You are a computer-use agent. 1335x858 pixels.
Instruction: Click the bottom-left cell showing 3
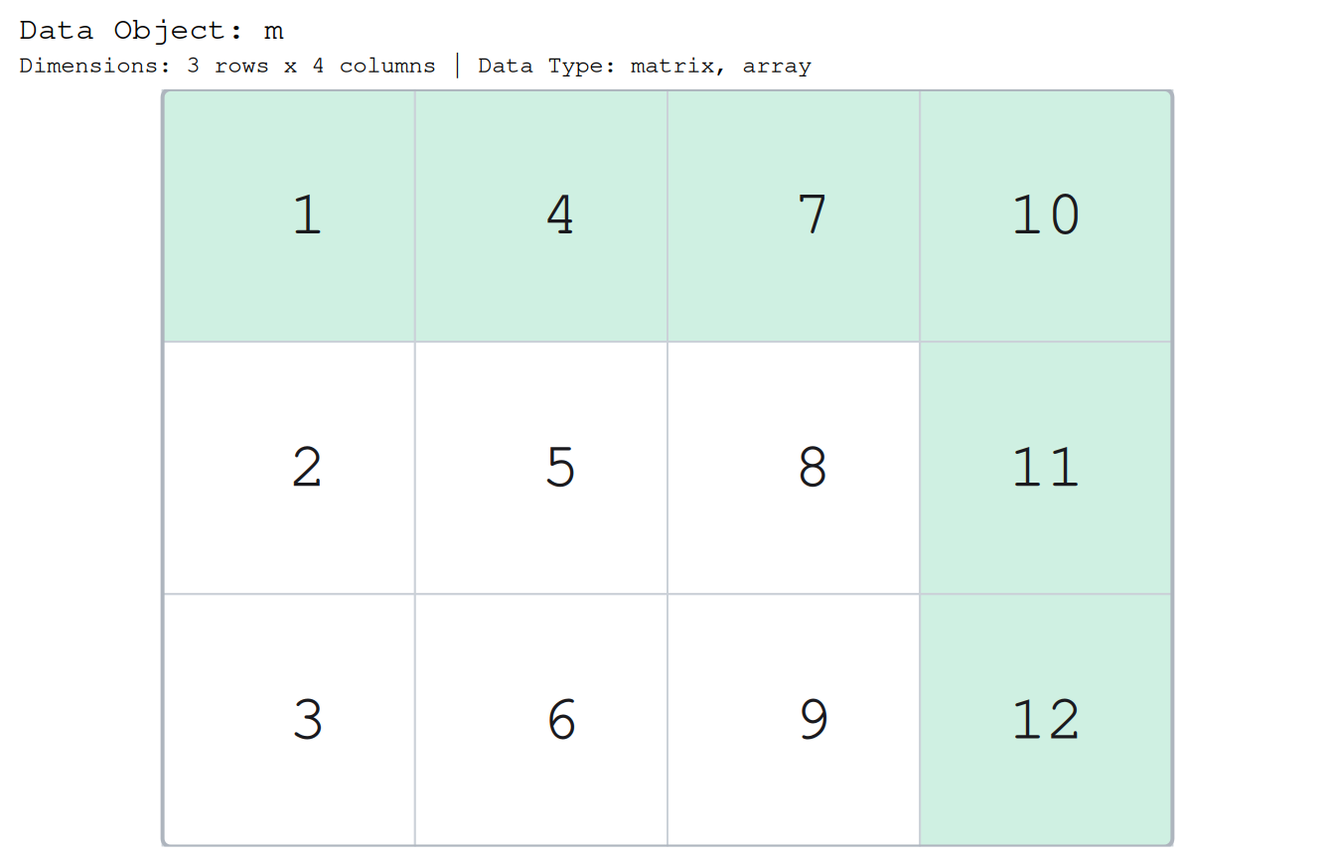click(289, 719)
